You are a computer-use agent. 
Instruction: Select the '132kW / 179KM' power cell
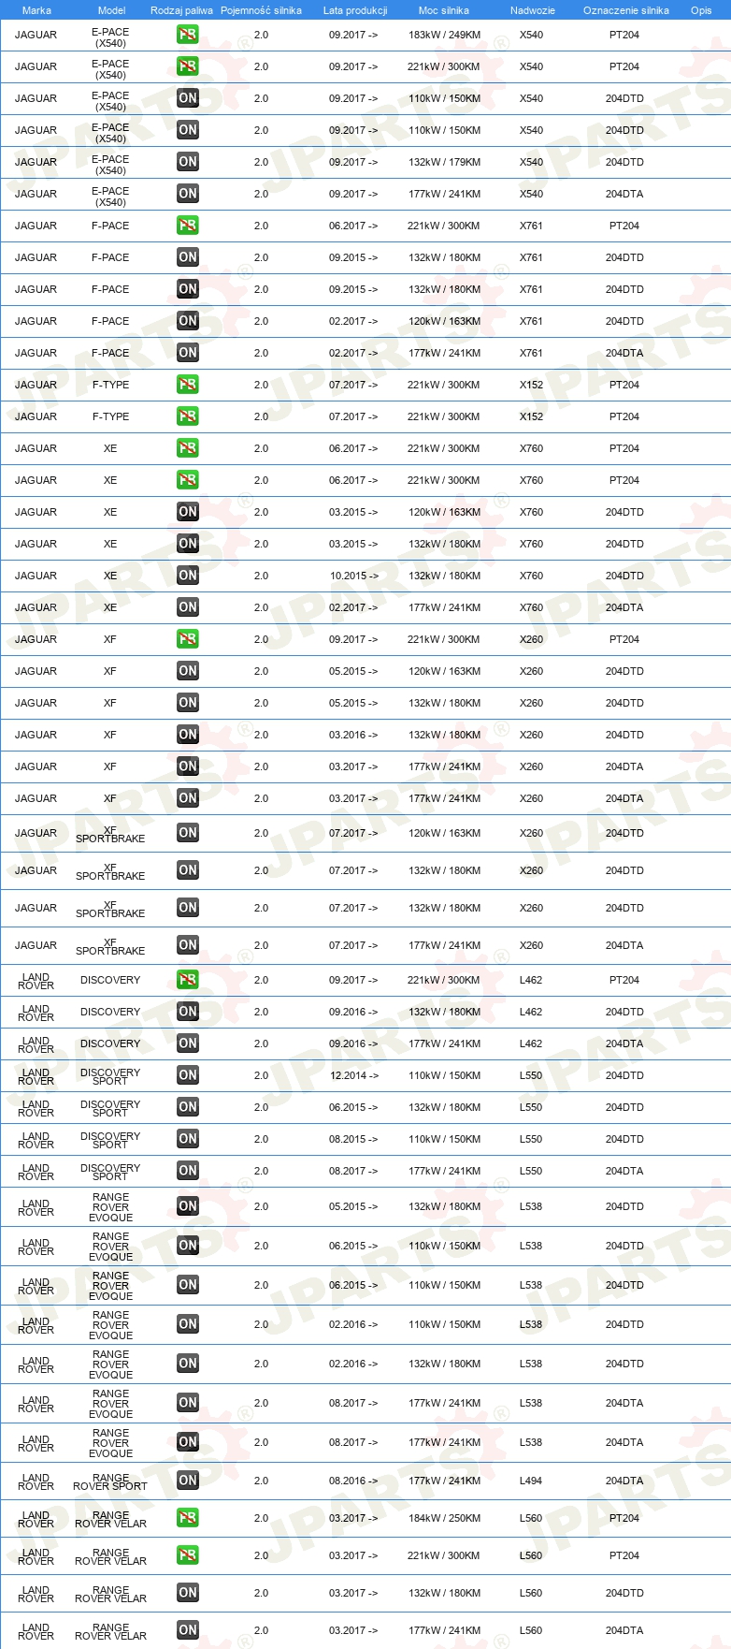coord(444,162)
